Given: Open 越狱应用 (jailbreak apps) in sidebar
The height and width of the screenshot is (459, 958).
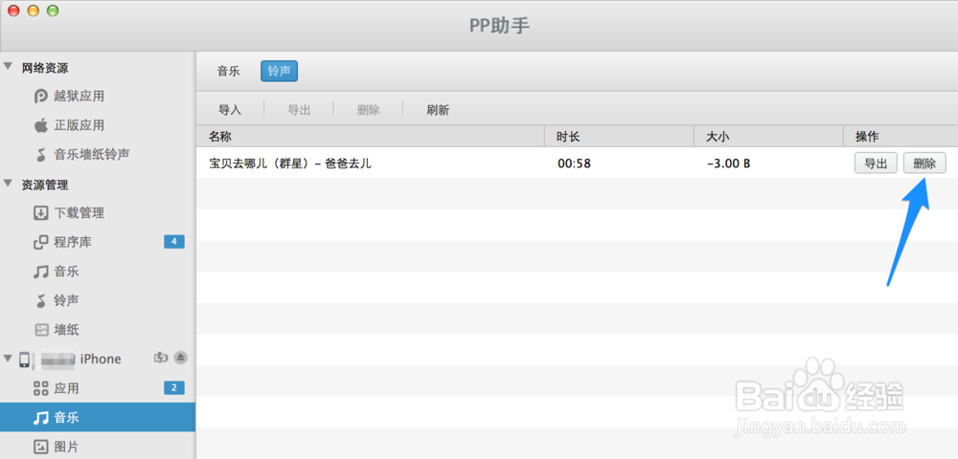Looking at the screenshot, I should point(79,96).
